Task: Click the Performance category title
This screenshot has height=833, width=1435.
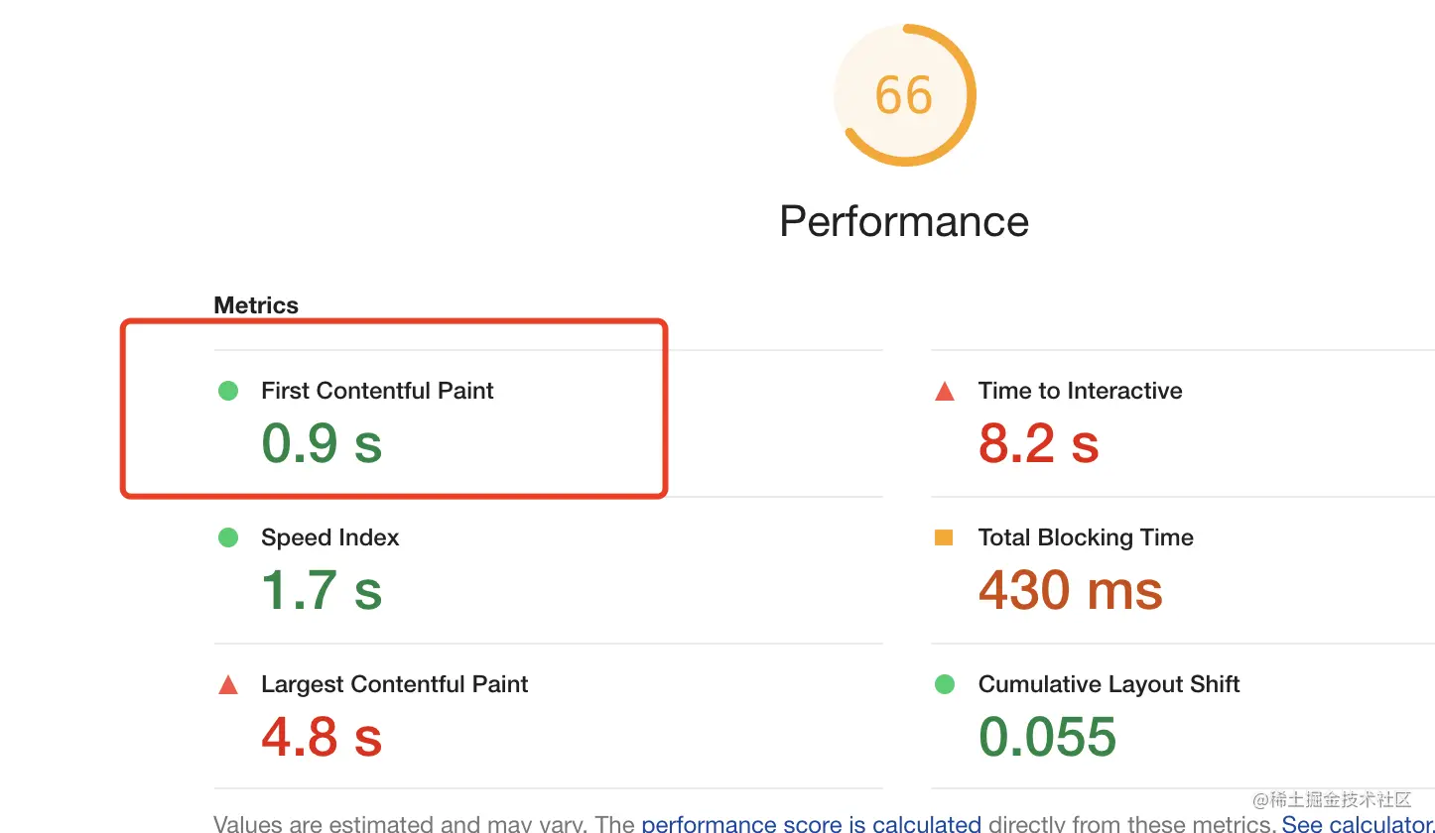Action: coord(904,221)
